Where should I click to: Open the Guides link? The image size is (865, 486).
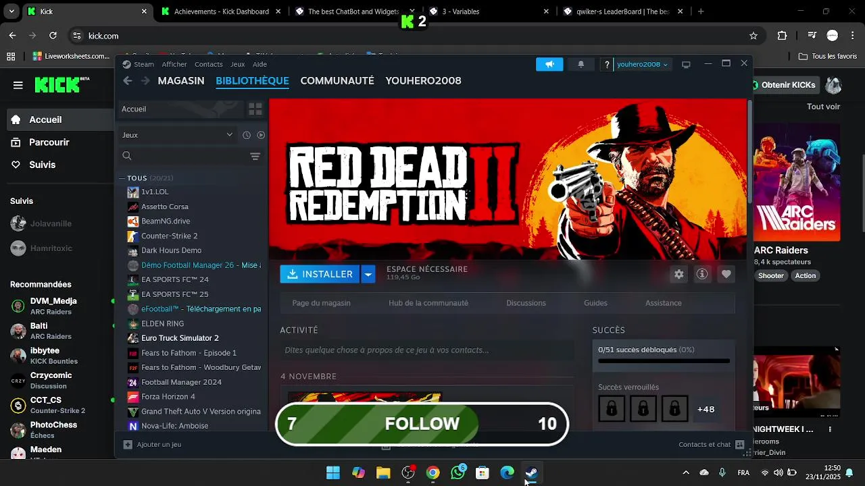tap(595, 303)
